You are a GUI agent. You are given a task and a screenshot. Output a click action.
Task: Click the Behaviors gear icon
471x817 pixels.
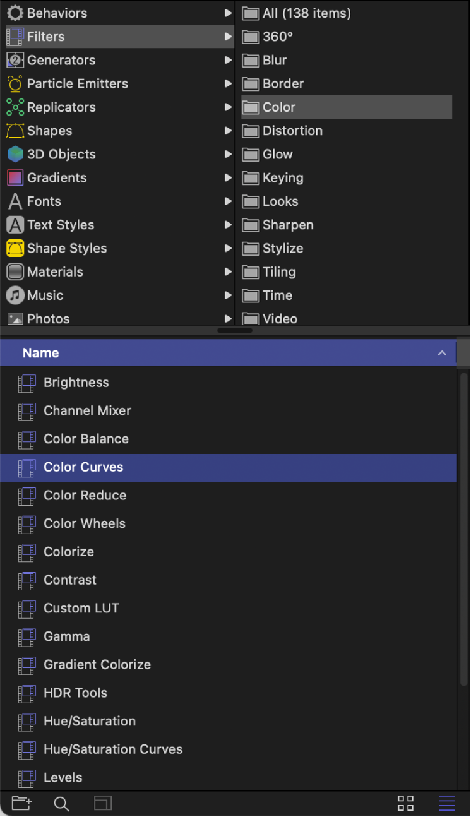15,13
